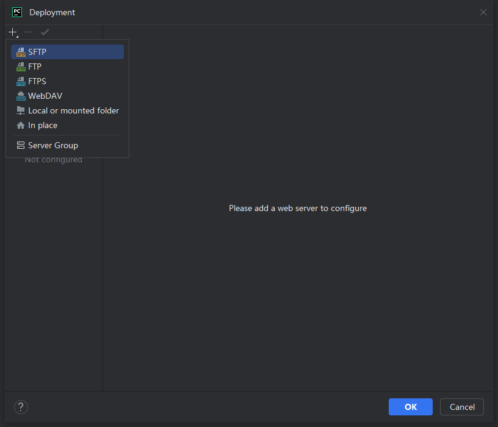Click the PyCharm logo in title bar
Viewport: 498px width, 427px height.
17,12
